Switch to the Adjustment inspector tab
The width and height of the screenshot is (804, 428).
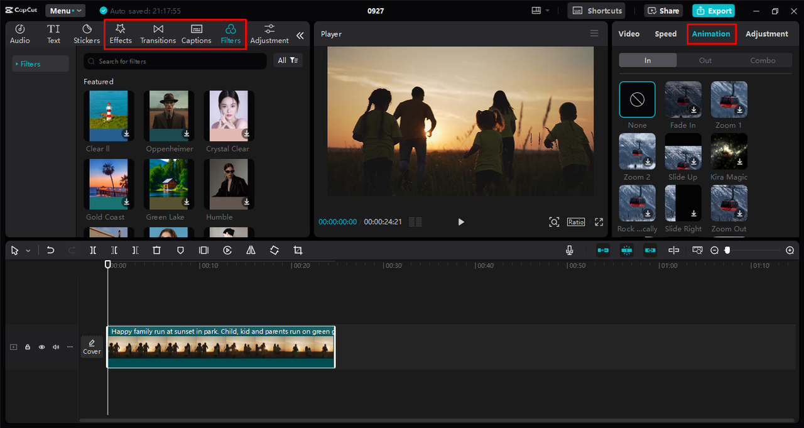[x=766, y=34]
